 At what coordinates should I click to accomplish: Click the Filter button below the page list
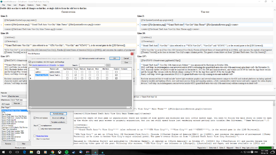coord(24,144)
